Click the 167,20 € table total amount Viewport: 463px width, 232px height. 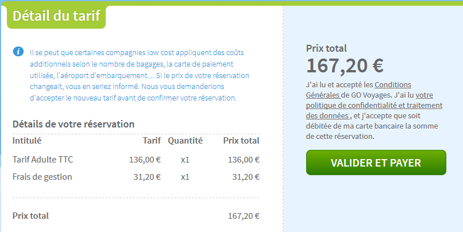point(244,216)
